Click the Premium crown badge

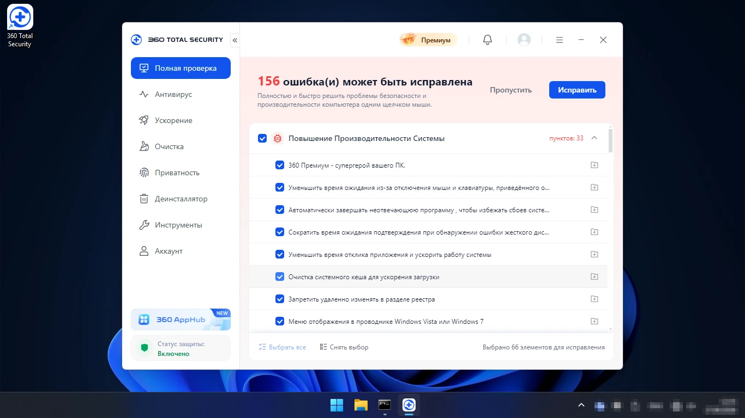tap(428, 40)
